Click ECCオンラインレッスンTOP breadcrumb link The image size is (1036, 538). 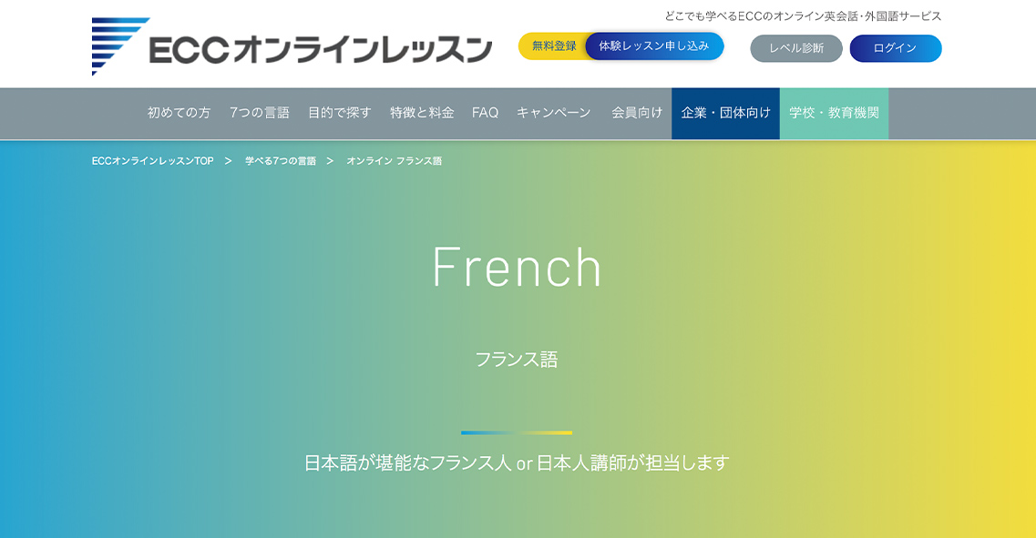(152, 161)
